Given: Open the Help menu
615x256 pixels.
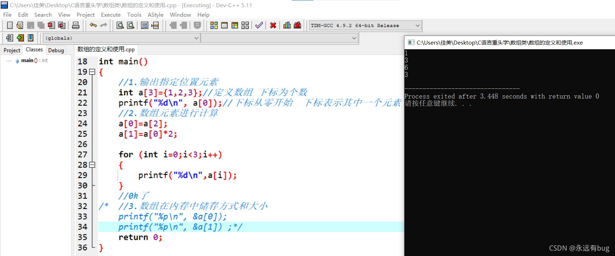Looking at the screenshot, I should 203,15.
